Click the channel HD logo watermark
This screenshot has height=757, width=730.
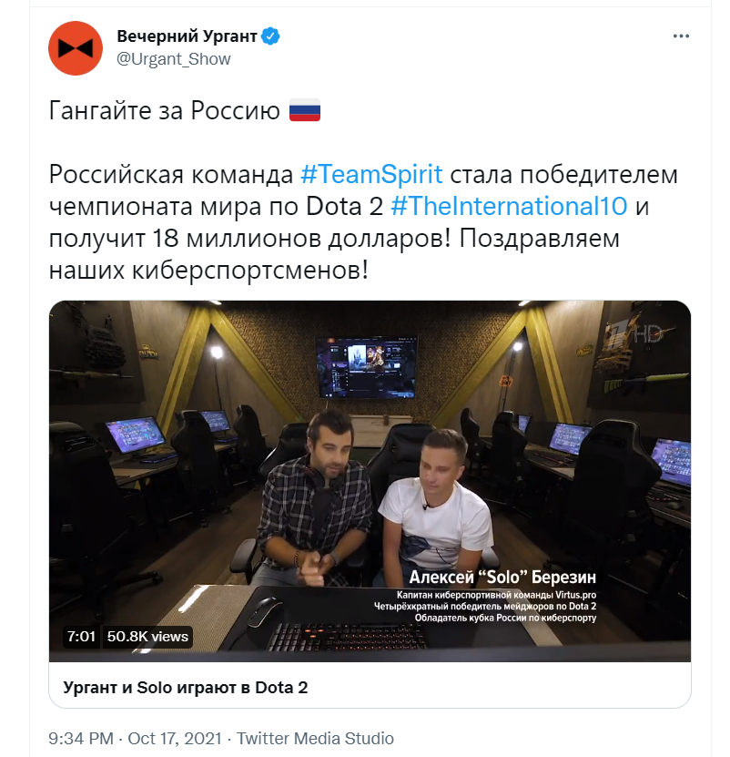click(634, 333)
